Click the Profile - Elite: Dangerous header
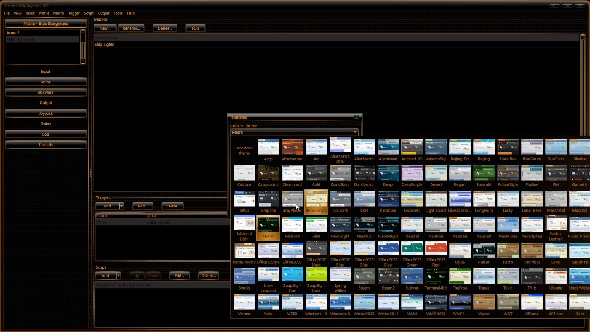Screen dimensions: 590x332 click(46, 24)
